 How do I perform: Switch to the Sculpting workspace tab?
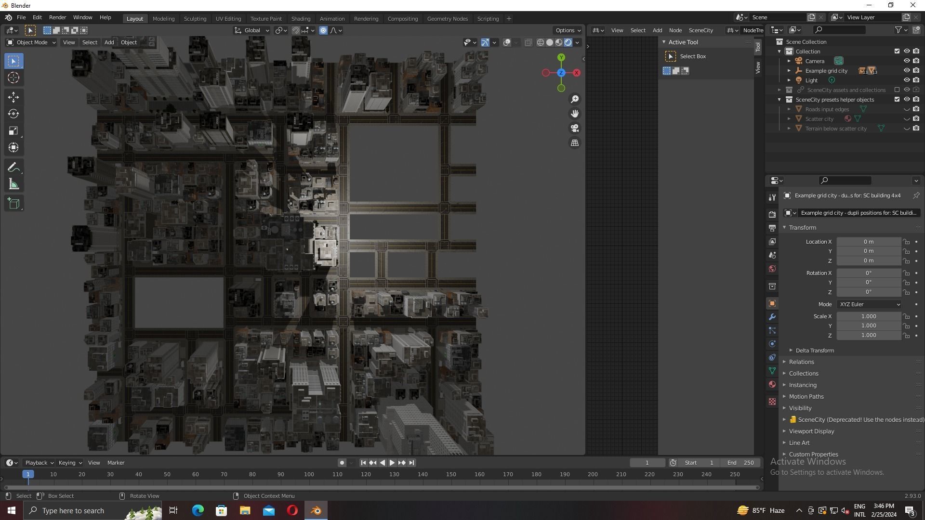pos(195,19)
